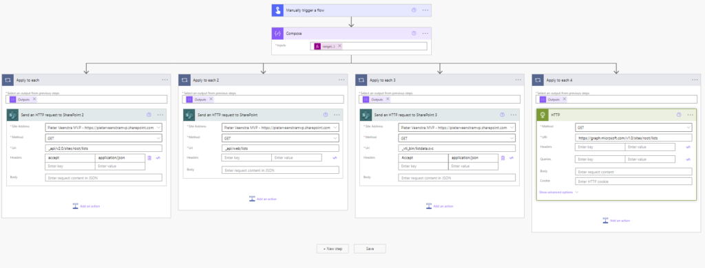705x268 pixels.
Task: Switch queries to text mode in HTTP action
Action: tap(688, 159)
